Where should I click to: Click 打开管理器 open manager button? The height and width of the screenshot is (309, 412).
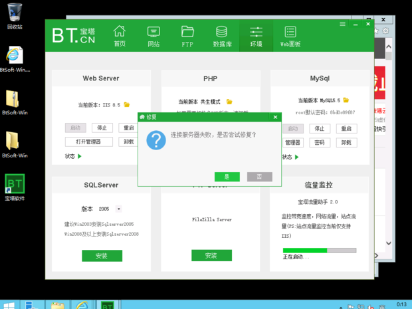click(x=89, y=142)
